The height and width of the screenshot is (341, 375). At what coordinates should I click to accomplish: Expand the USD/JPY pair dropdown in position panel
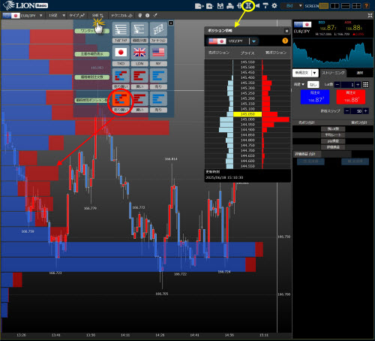253,41
